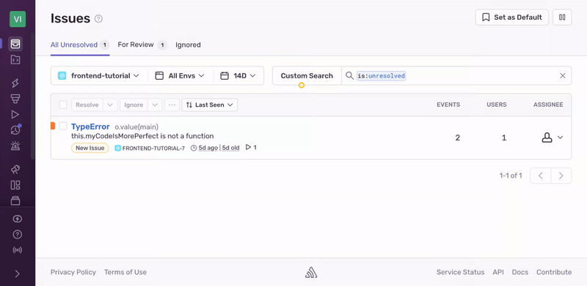Open the Replays play sidebar icon
Screen dimensions: 587x286
[x=15, y=115]
